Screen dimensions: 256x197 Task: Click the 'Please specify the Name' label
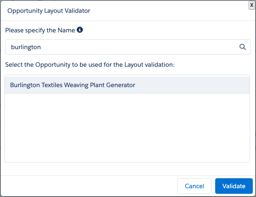[40, 30]
